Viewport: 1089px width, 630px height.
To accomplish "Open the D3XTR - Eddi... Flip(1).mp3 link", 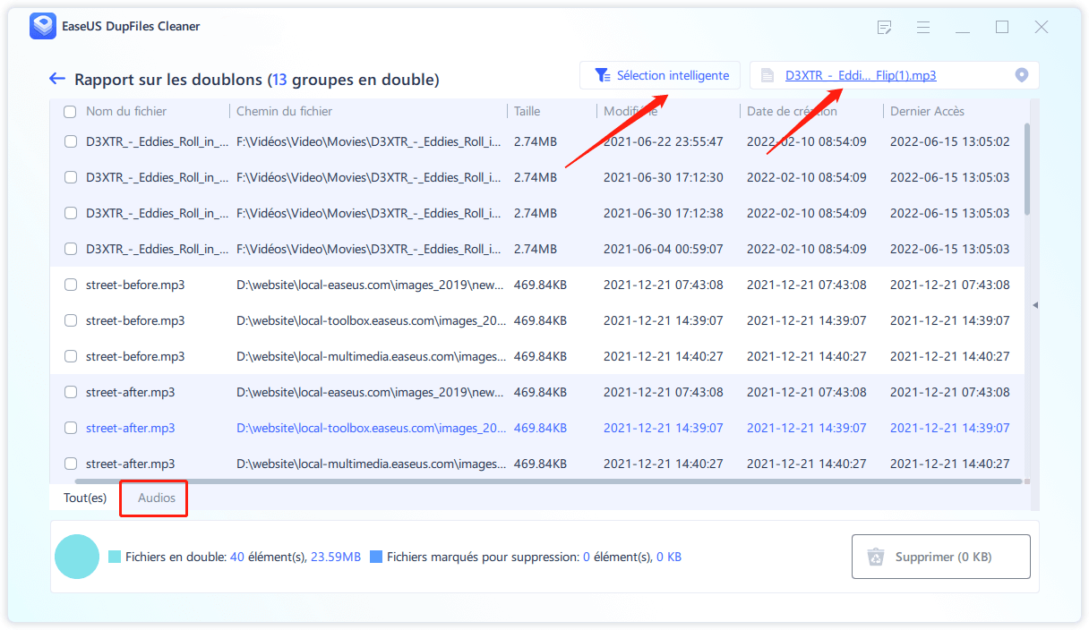I will click(860, 75).
